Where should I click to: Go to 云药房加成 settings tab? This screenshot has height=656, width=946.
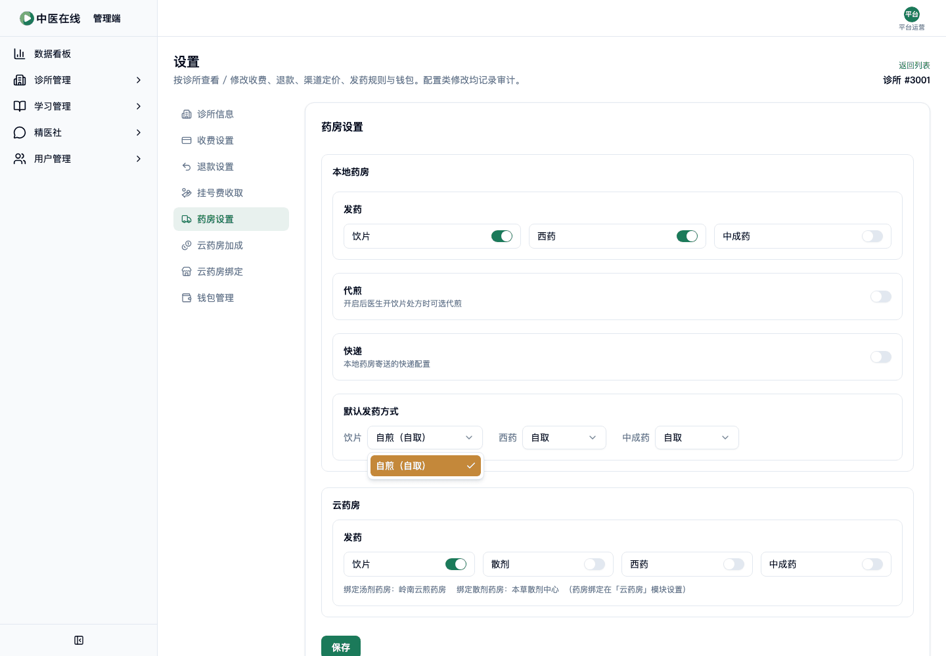pyautogui.click(x=231, y=245)
